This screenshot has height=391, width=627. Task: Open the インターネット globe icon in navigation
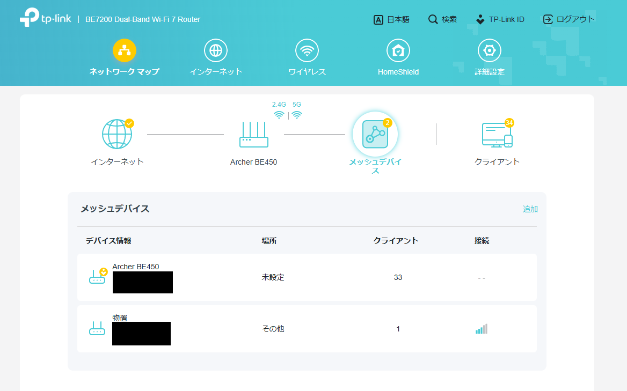(x=216, y=50)
